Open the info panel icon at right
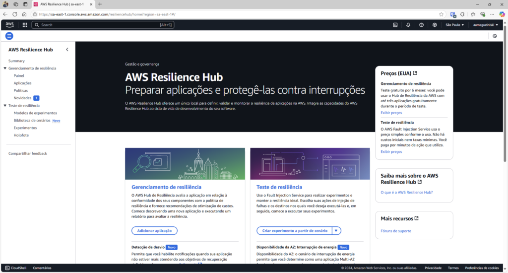This screenshot has width=508, height=273. point(495,36)
